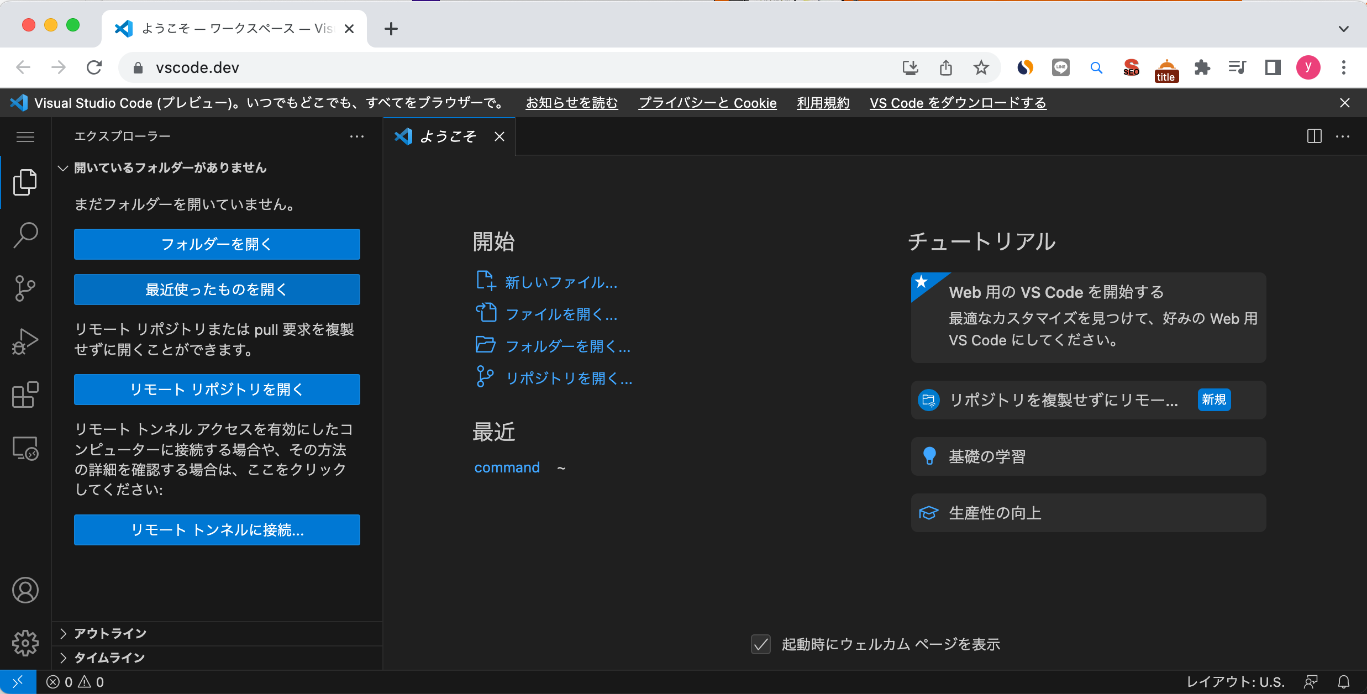Bookmark this page with the star icon
Viewport: 1367px width, 694px height.
pos(981,67)
